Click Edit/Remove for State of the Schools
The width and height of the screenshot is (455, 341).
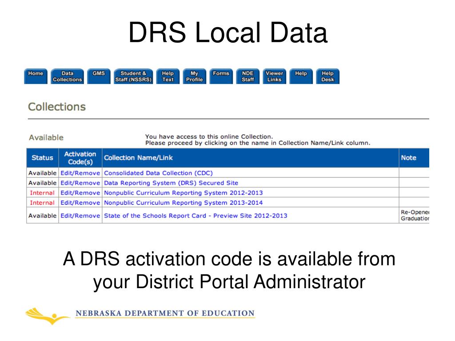[x=80, y=216]
